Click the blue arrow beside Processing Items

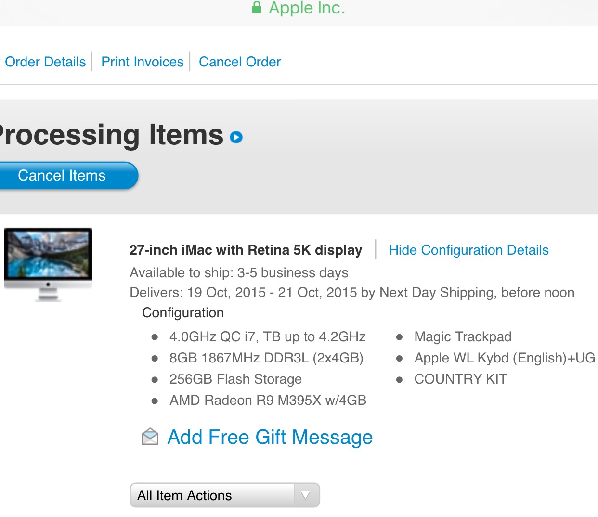click(x=236, y=137)
